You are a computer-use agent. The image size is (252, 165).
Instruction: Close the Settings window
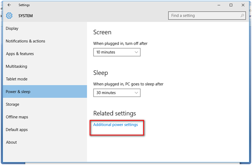(242, 5)
